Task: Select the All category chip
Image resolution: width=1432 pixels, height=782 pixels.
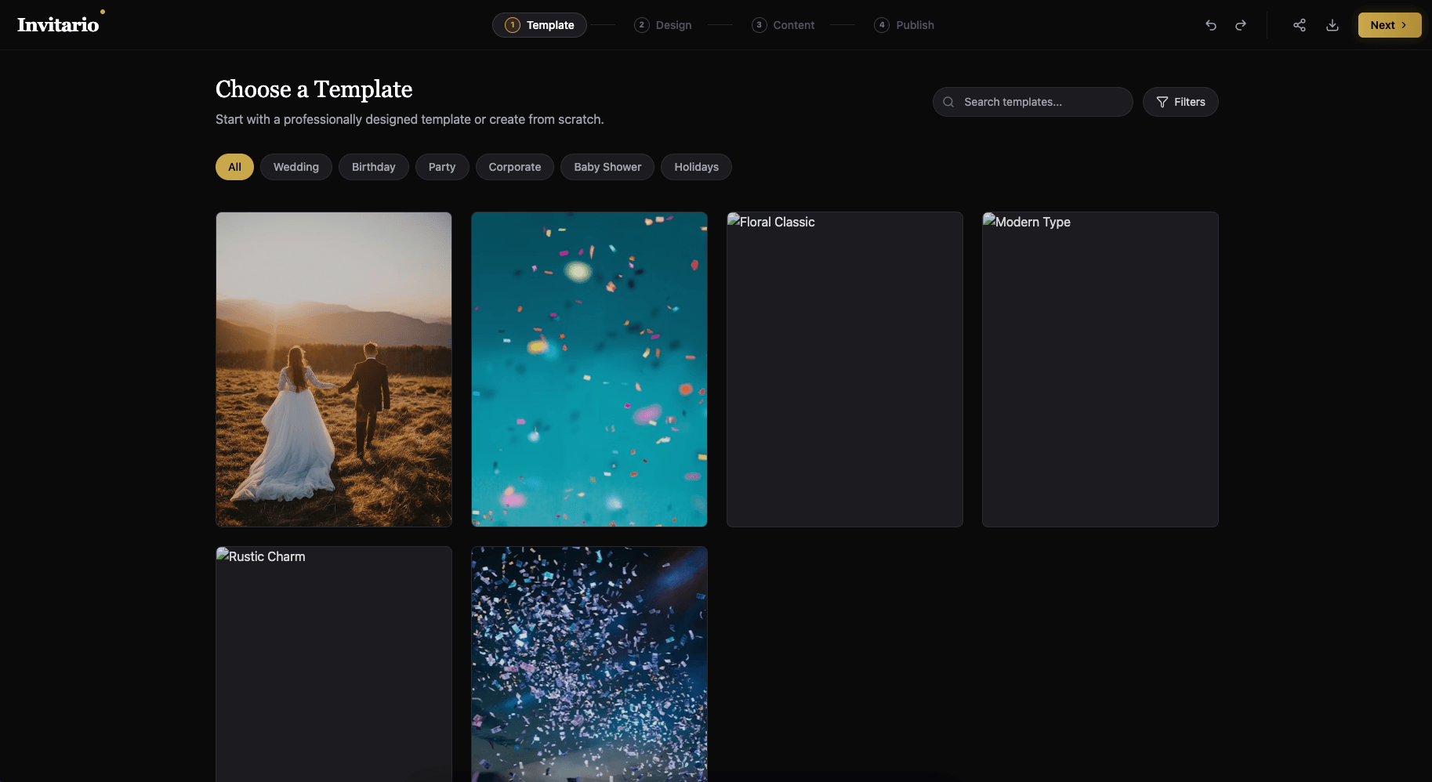Action: pos(234,167)
